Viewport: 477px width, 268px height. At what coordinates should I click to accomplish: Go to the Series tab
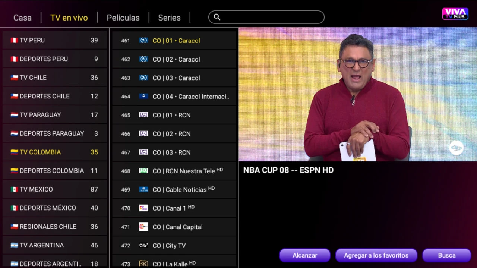169,18
